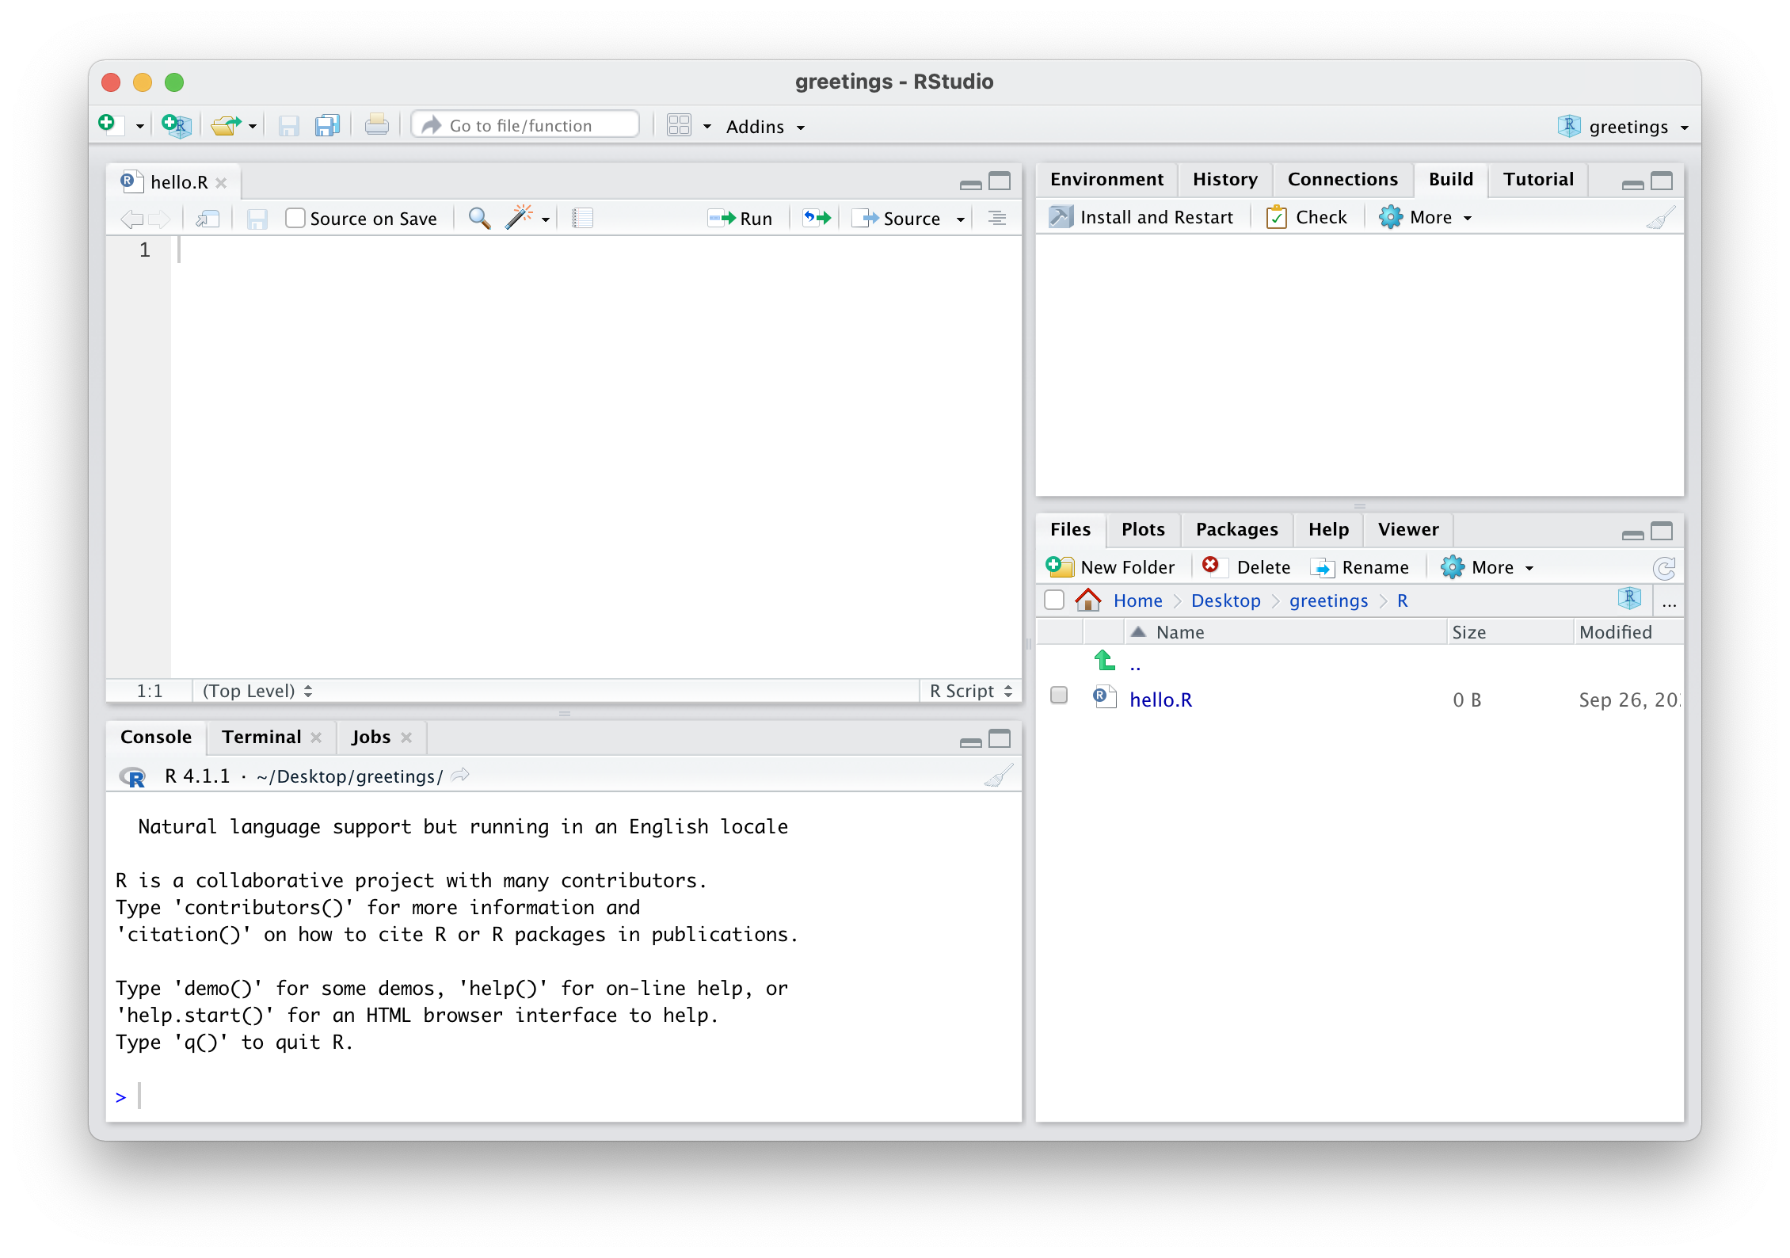Compile report notebook icon
Screen dimensions: 1790x1258
pos(582,218)
